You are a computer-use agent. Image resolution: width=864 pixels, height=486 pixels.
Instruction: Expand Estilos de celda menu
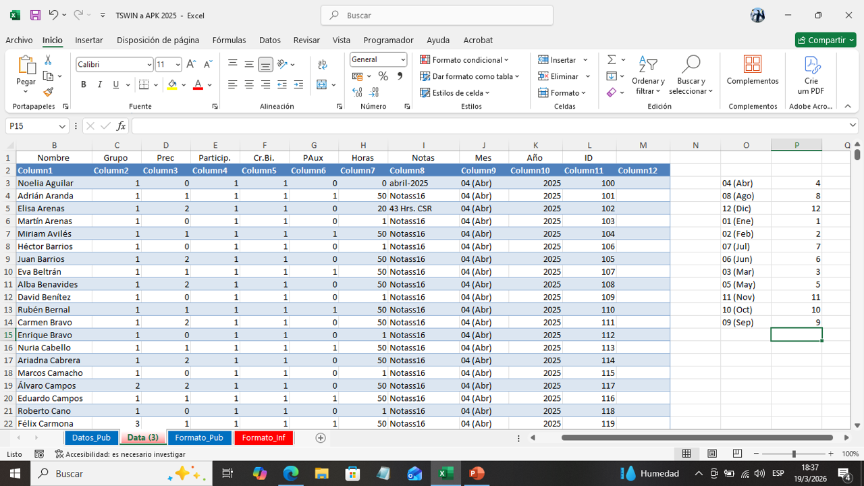(455, 92)
